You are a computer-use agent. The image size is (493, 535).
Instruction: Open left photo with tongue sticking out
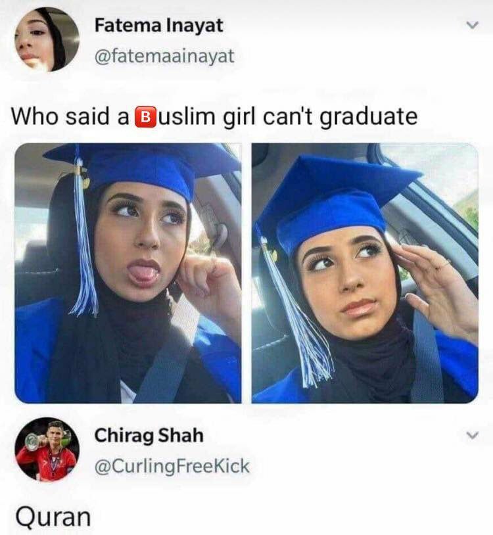128,273
